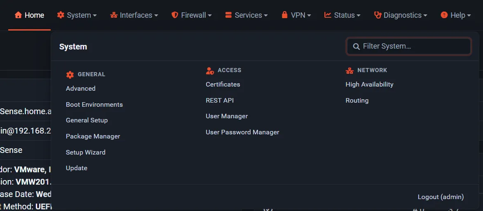Expand the Firewall dropdown caret
This screenshot has width=483, height=211.
209,15
